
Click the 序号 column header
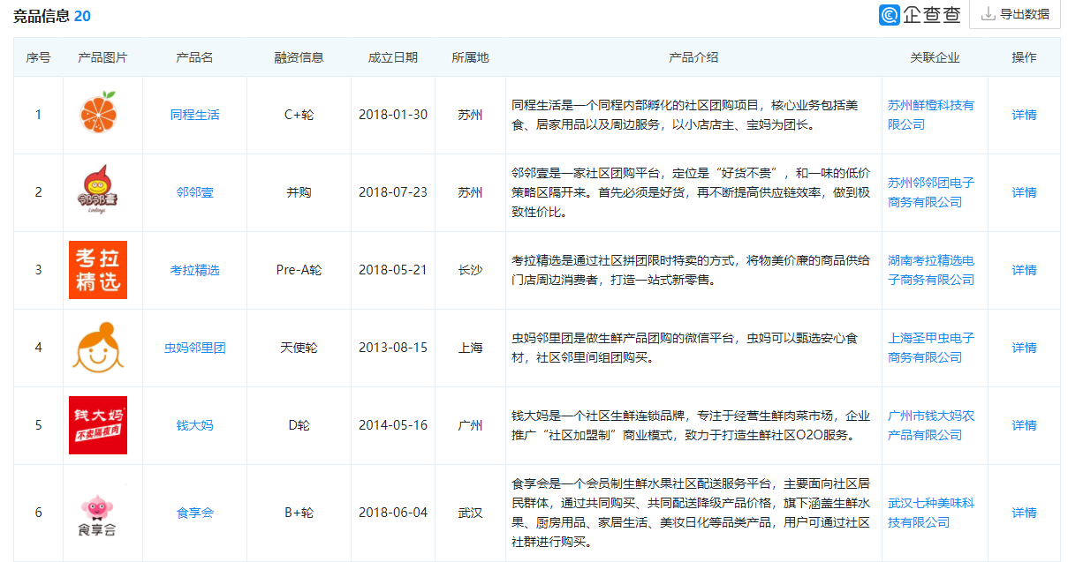coord(38,57)
